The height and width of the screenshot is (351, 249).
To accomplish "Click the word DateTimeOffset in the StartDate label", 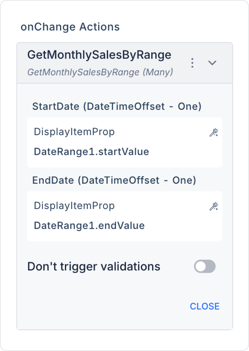I will coord(125,106).
